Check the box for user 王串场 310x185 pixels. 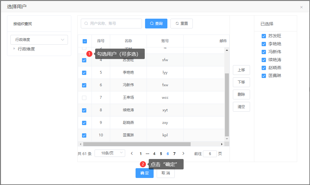[x=84, y=98]
